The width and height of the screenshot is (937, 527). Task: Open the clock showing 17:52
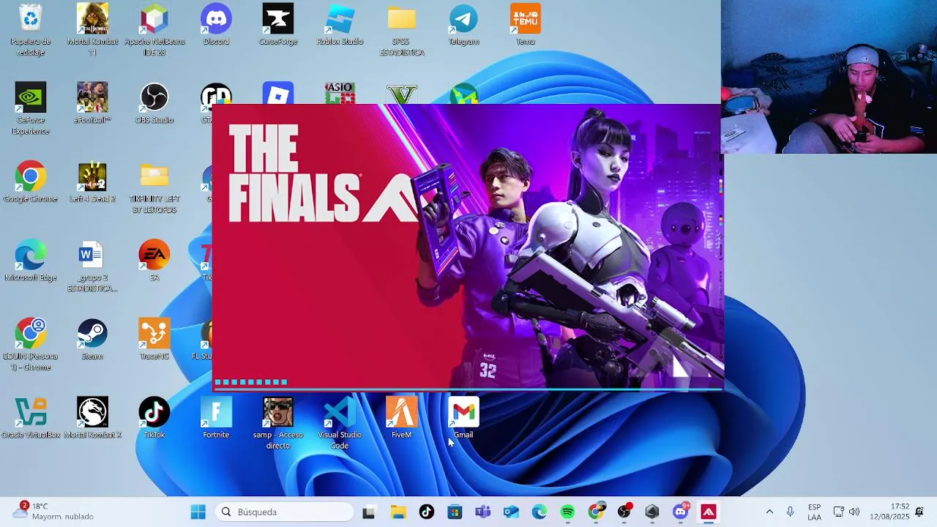click(889, 512)
